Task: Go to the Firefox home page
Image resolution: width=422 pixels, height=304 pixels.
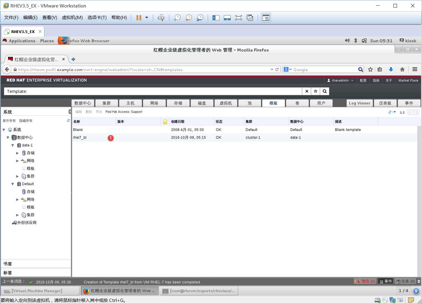Action: 402,69
